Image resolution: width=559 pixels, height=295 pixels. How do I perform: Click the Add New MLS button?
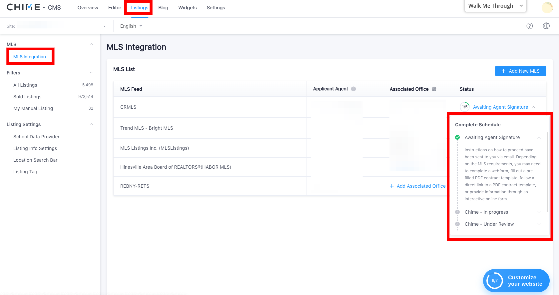point(520,71)
